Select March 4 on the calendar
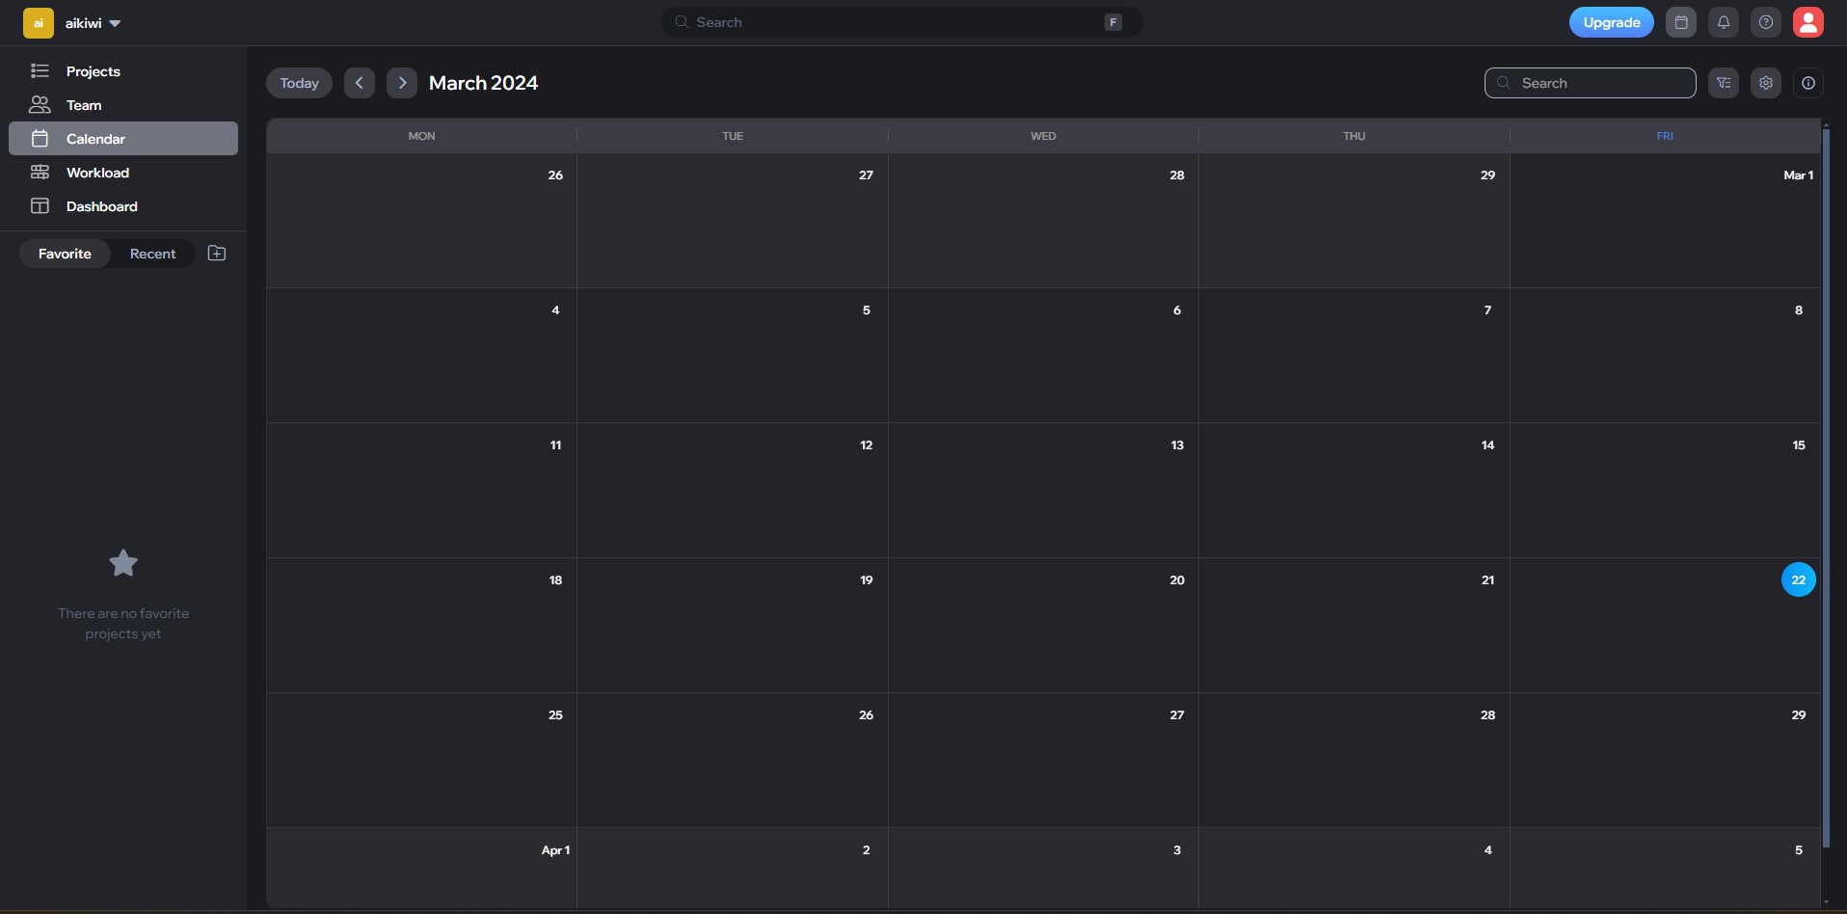Viewport: 1847px width, 914px height. [421, 356]
